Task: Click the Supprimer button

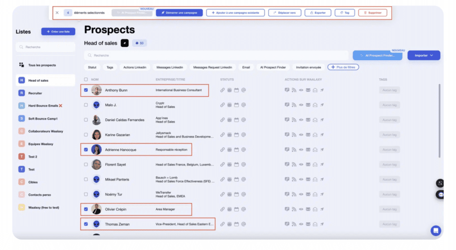Action: (x=372, y=13)
